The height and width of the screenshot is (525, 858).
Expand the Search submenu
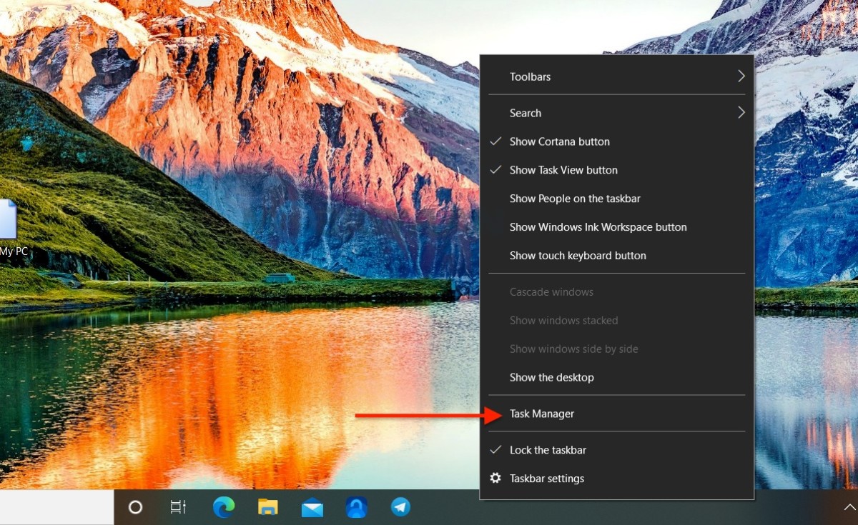point(525,113)
